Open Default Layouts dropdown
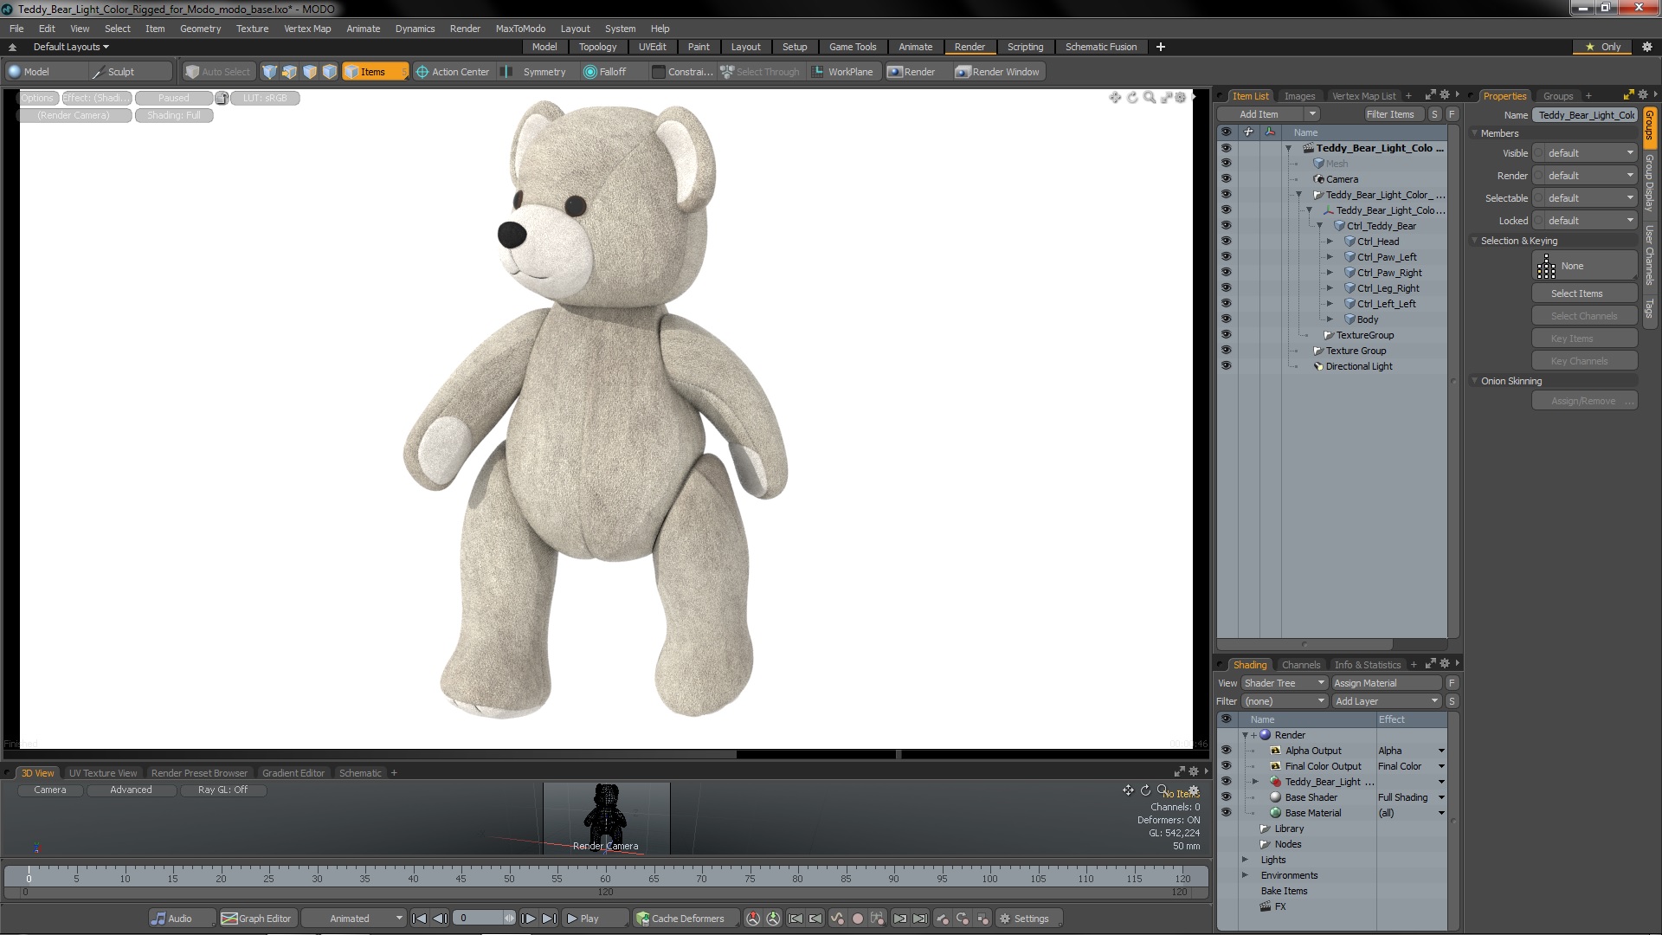This screenshot has width=1662, height=935. [71, 47]
